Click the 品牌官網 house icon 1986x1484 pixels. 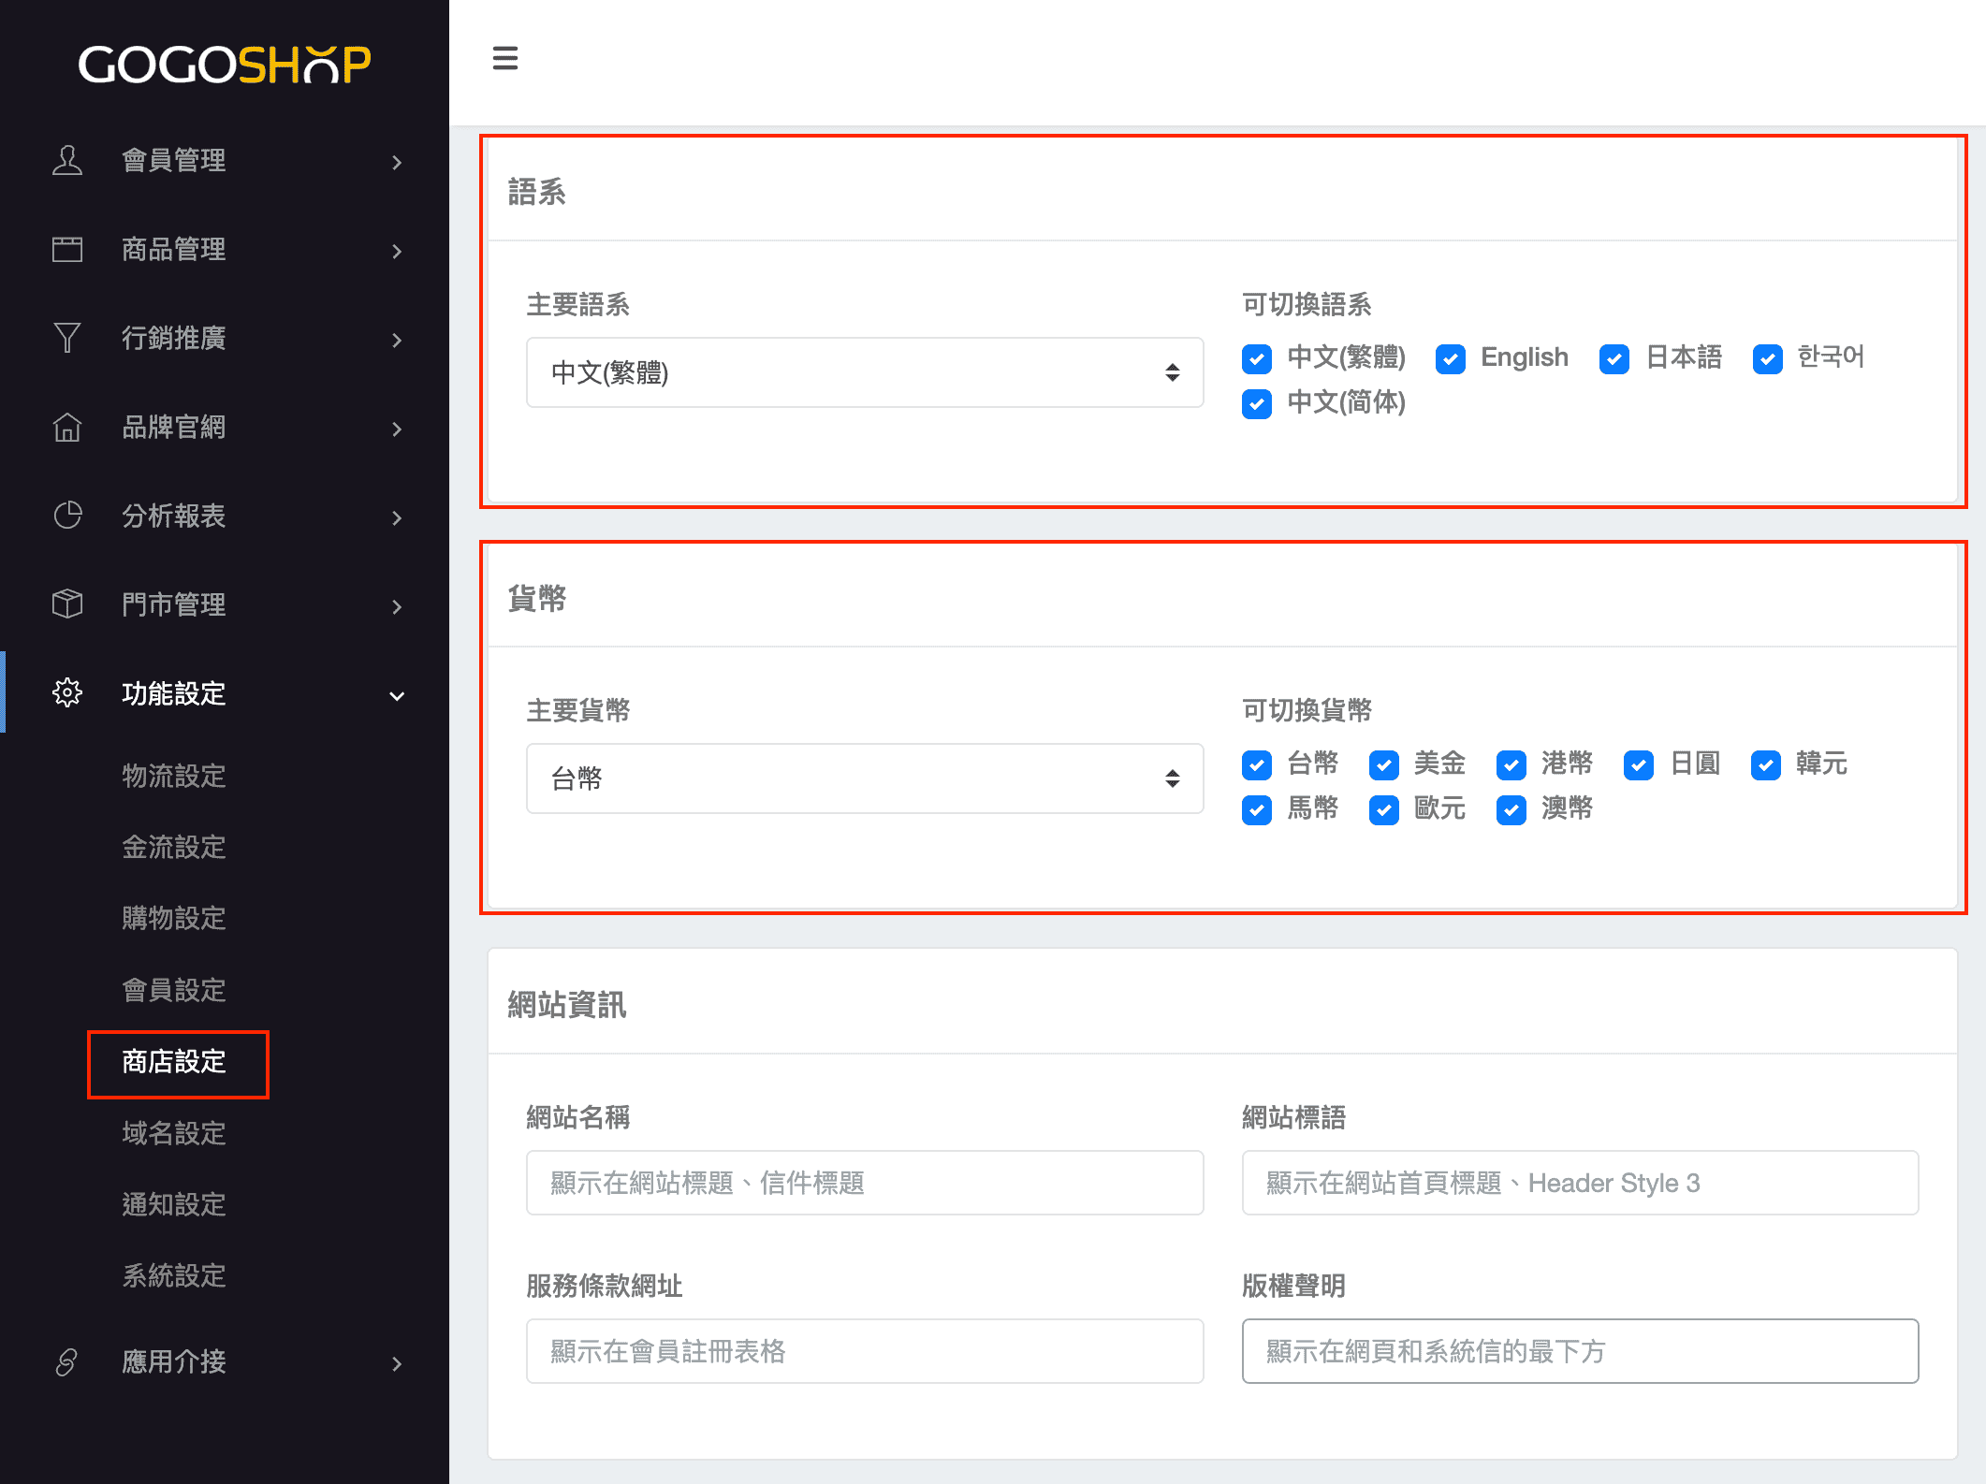click(x=67, y=428)
